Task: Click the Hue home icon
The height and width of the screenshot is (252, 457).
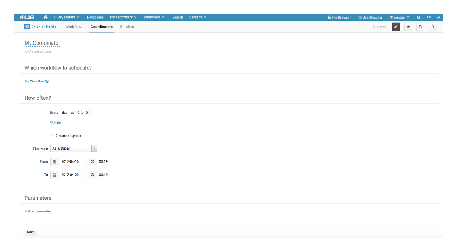Action: (x=45, y=17)
